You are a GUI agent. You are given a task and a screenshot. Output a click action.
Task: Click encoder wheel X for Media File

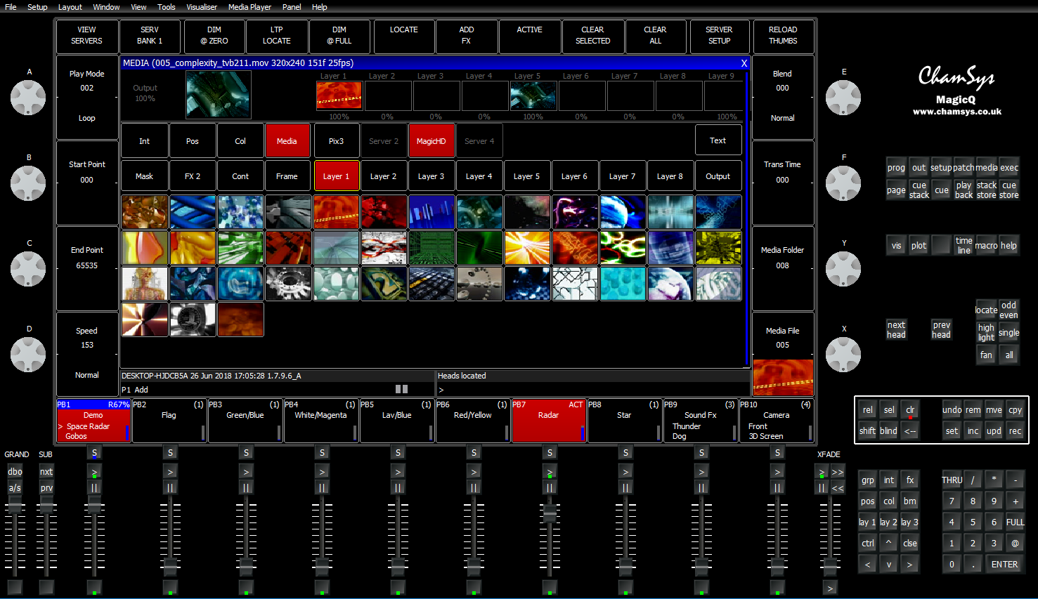click(843, 355)
